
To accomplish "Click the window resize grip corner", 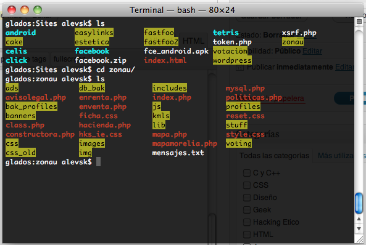I will (360, 239).
